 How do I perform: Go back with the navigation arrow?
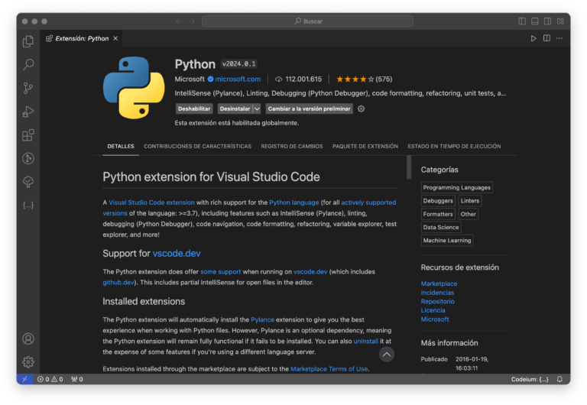[x=179, y=21]
